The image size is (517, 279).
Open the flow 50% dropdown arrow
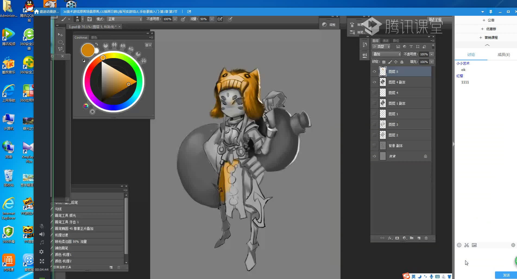click(x=212, y=19)
